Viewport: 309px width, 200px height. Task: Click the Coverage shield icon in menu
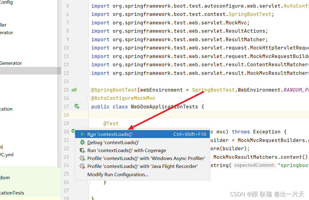[x=82, y=151]
